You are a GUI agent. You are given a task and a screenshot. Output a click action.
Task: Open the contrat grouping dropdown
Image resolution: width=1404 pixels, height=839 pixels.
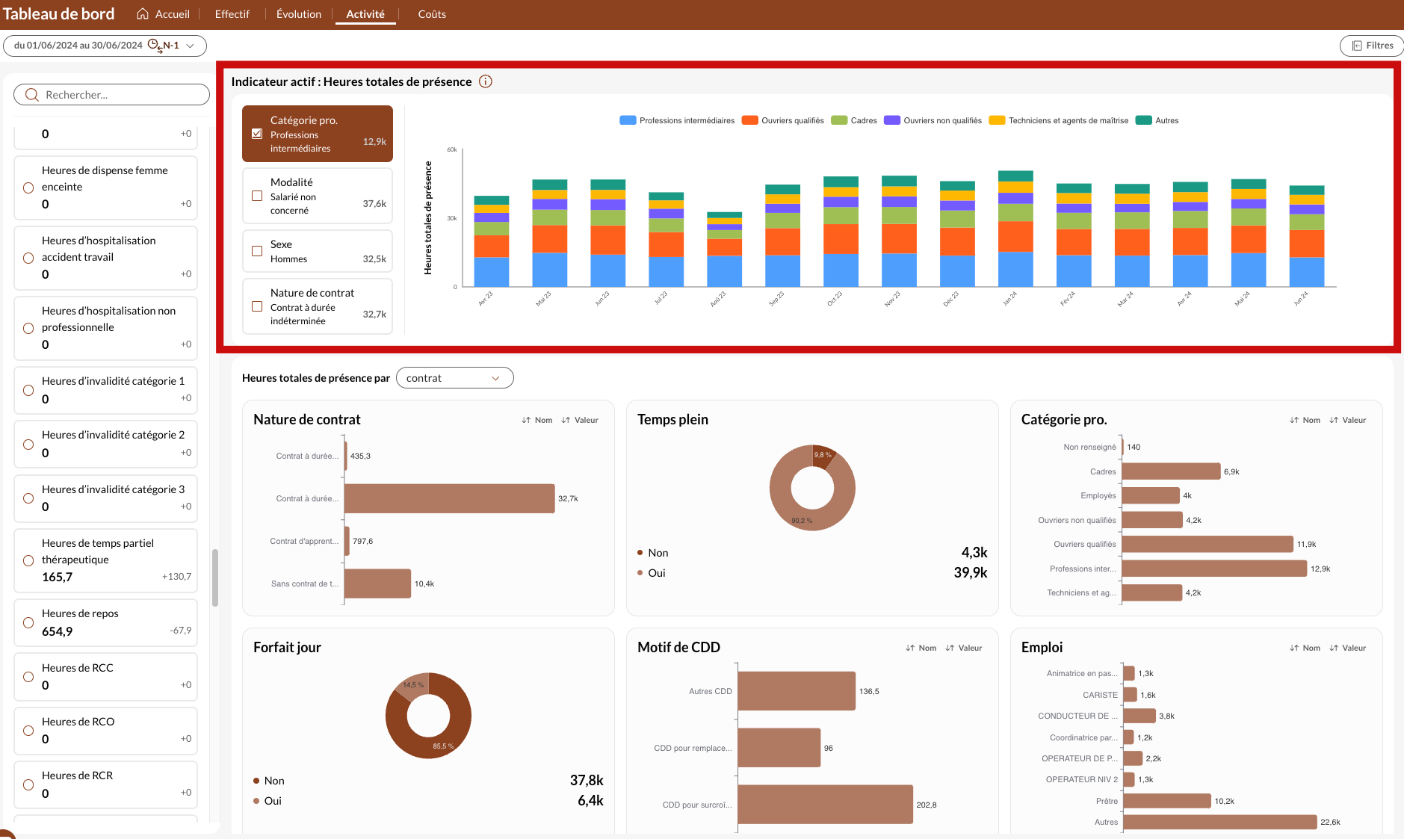pyautogui.click(x=454, y=378)
